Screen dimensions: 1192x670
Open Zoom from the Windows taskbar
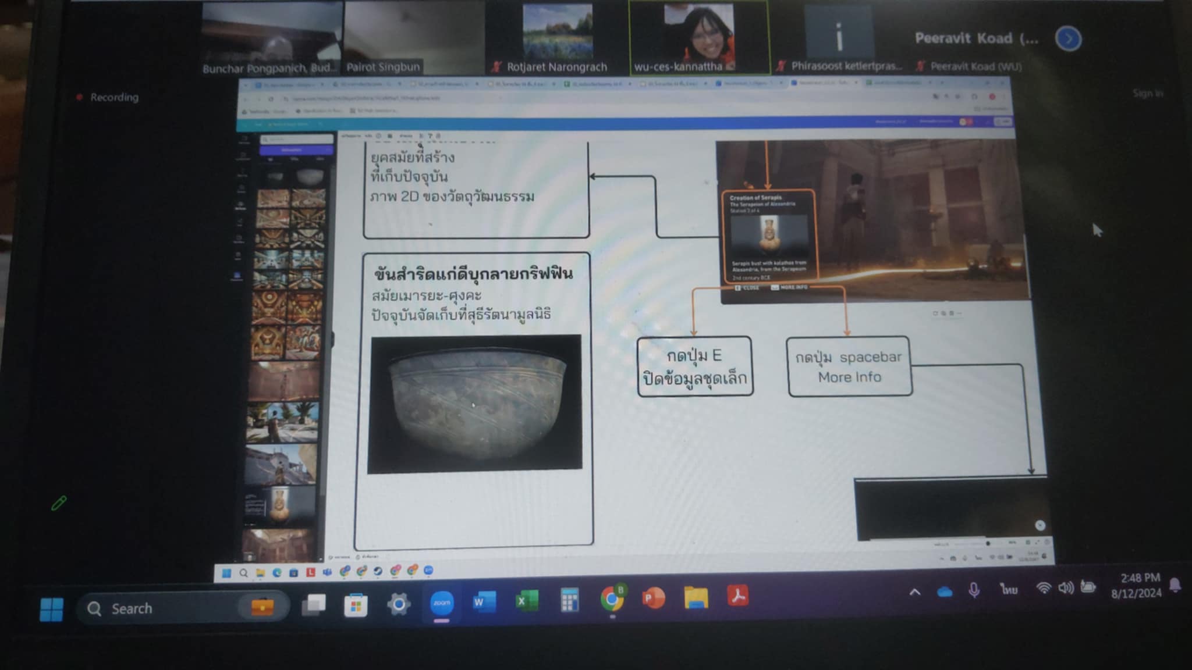click(x=442, y=603)
